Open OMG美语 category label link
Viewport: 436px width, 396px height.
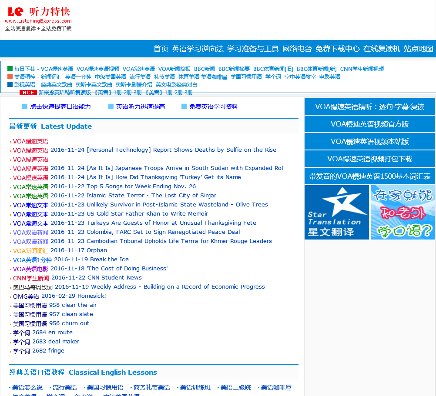[x=26, y=296]
